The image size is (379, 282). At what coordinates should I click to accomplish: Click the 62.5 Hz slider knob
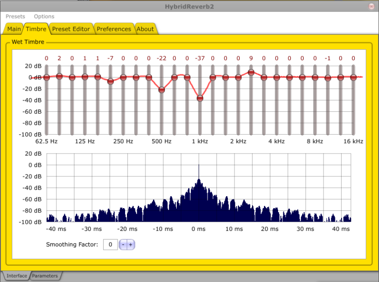click(x=46, y=77)
